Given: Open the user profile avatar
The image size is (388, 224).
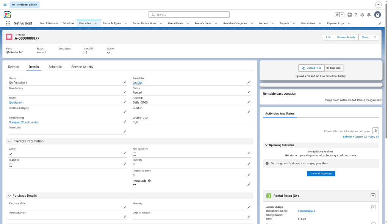Looking at the screenshot, I should click(x=377, y=15).
